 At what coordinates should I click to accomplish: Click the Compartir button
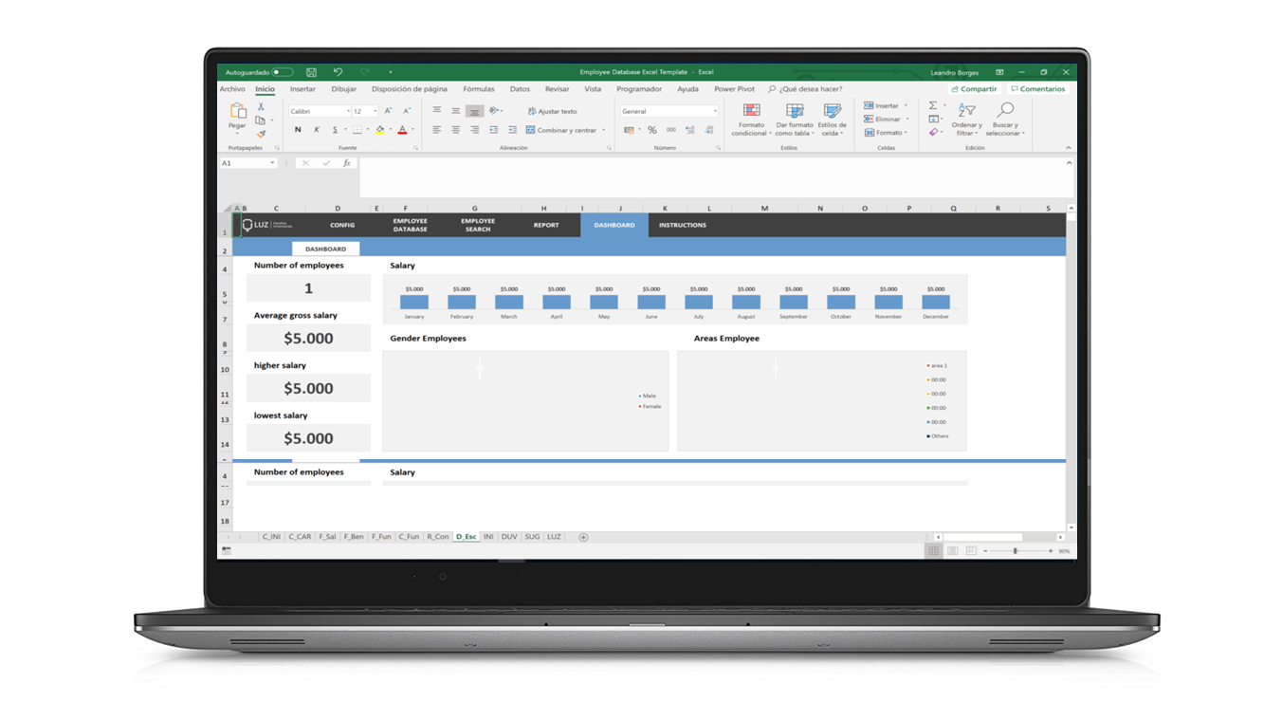[974, 88]
